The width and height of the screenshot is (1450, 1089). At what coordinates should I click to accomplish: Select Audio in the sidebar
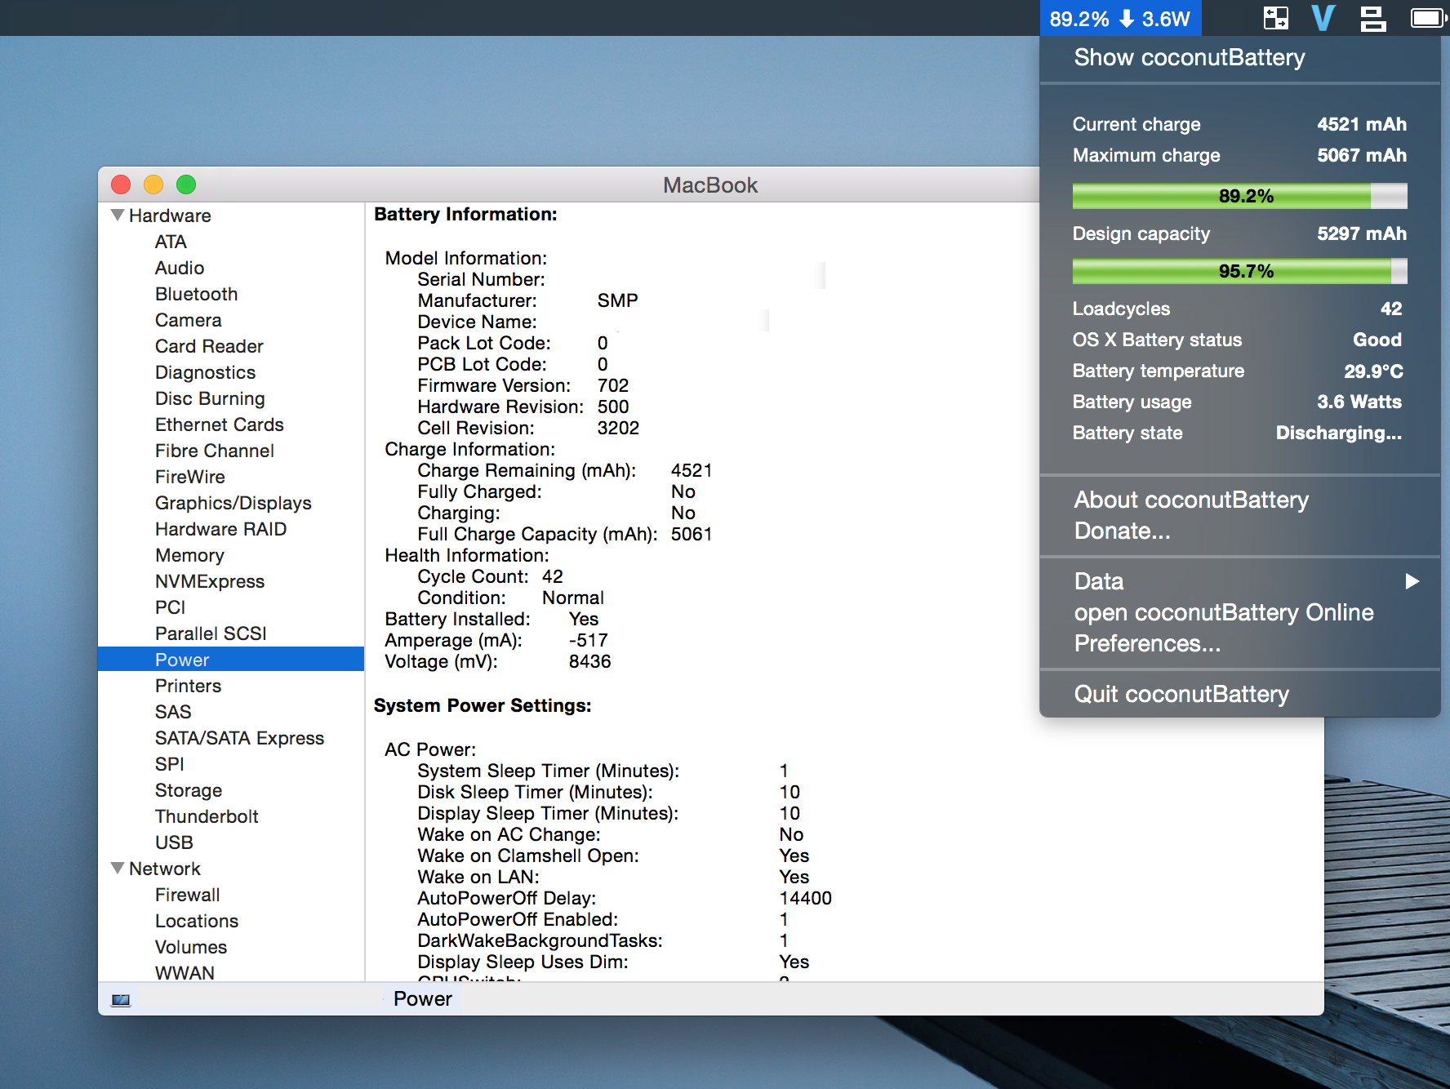pos(180,268)
